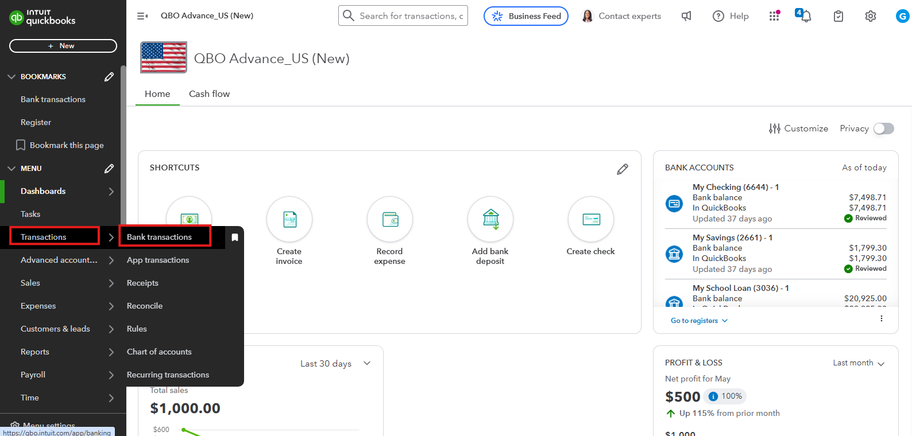Open Advanced accounting in the menu
912x436 pixels.
point(59,260)
